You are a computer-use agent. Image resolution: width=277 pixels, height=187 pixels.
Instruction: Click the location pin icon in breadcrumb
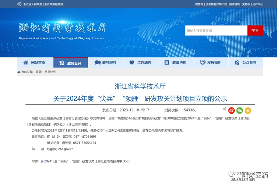point(19,72)
